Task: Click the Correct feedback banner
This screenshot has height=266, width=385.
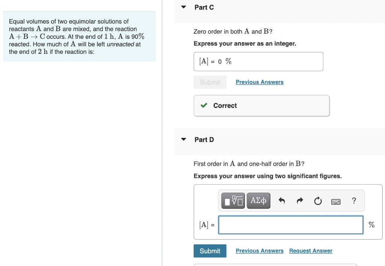Action: (x=261, y=105)
